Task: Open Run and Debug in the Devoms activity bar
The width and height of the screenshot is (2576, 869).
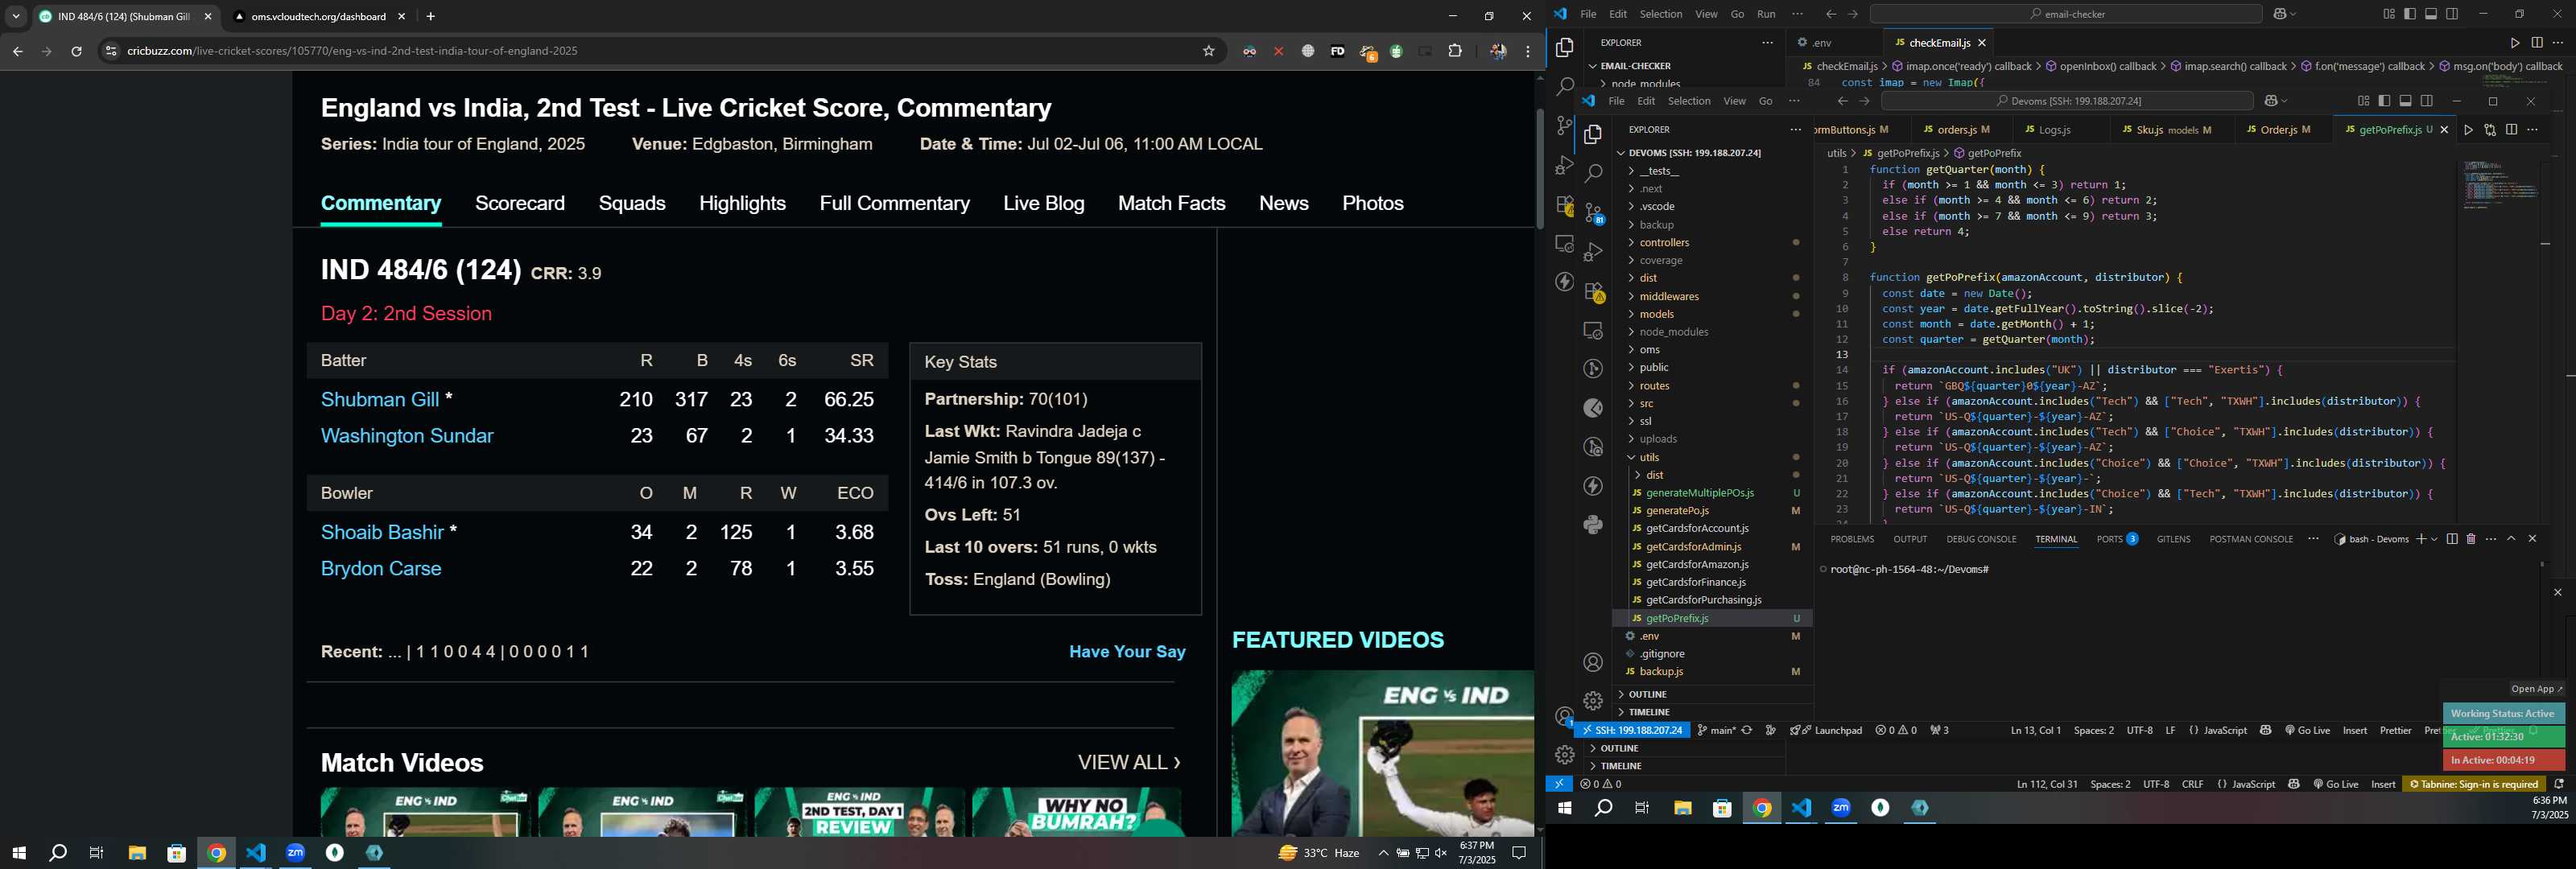Action: click(1593, 251)
